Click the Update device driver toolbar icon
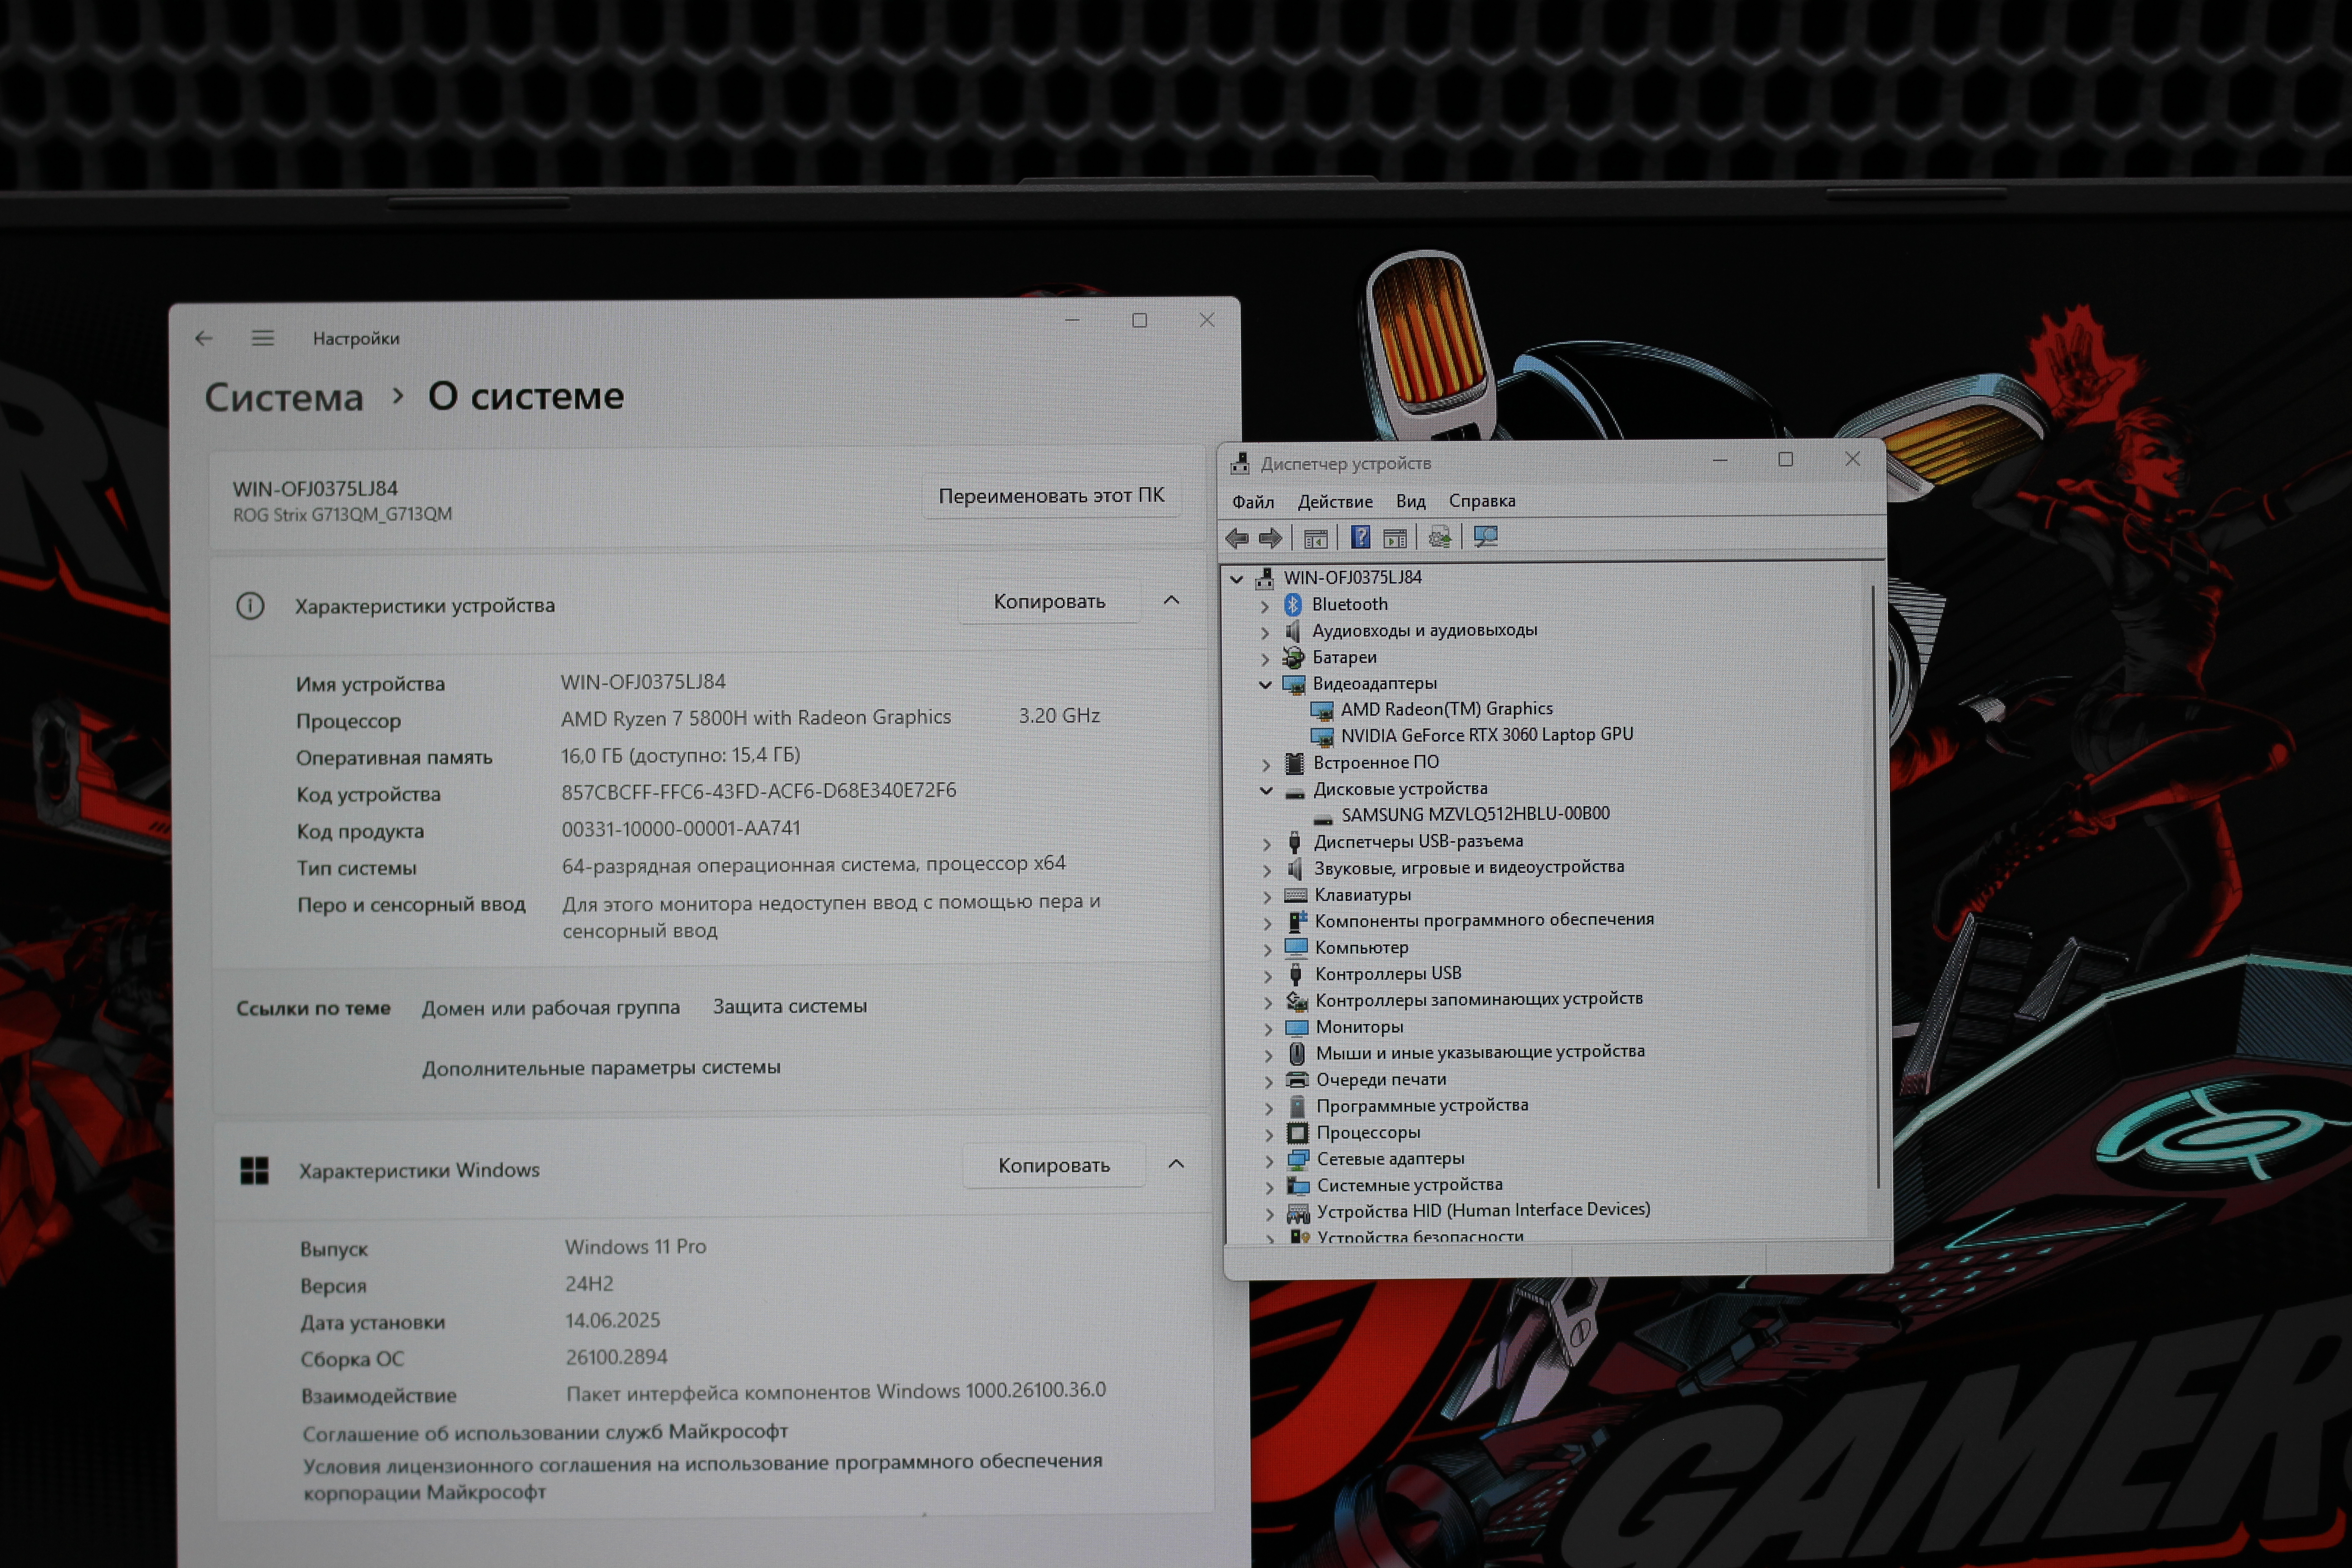 click(x=1439, y=537)
